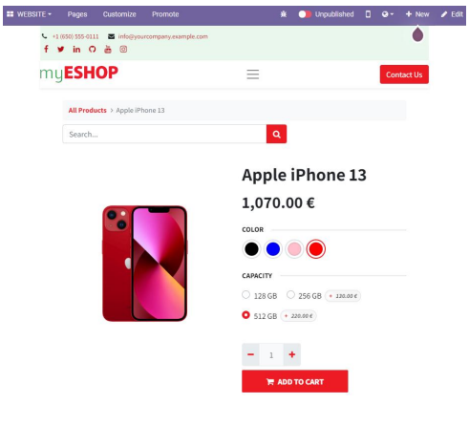Open the Customize menu
The height and width of the screenshot is (425, 469).
click(x=119, y=14)
